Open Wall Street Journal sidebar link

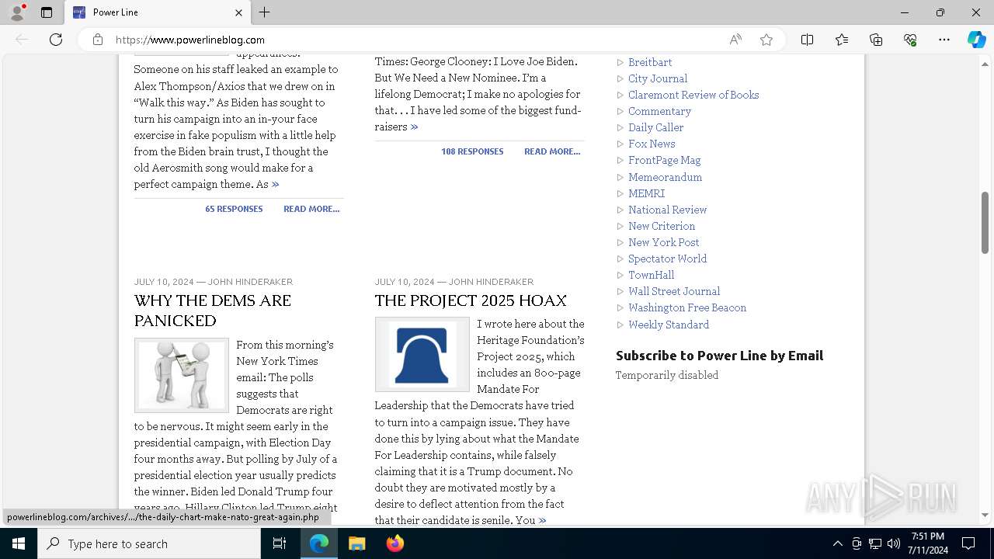tap(674, 291)
